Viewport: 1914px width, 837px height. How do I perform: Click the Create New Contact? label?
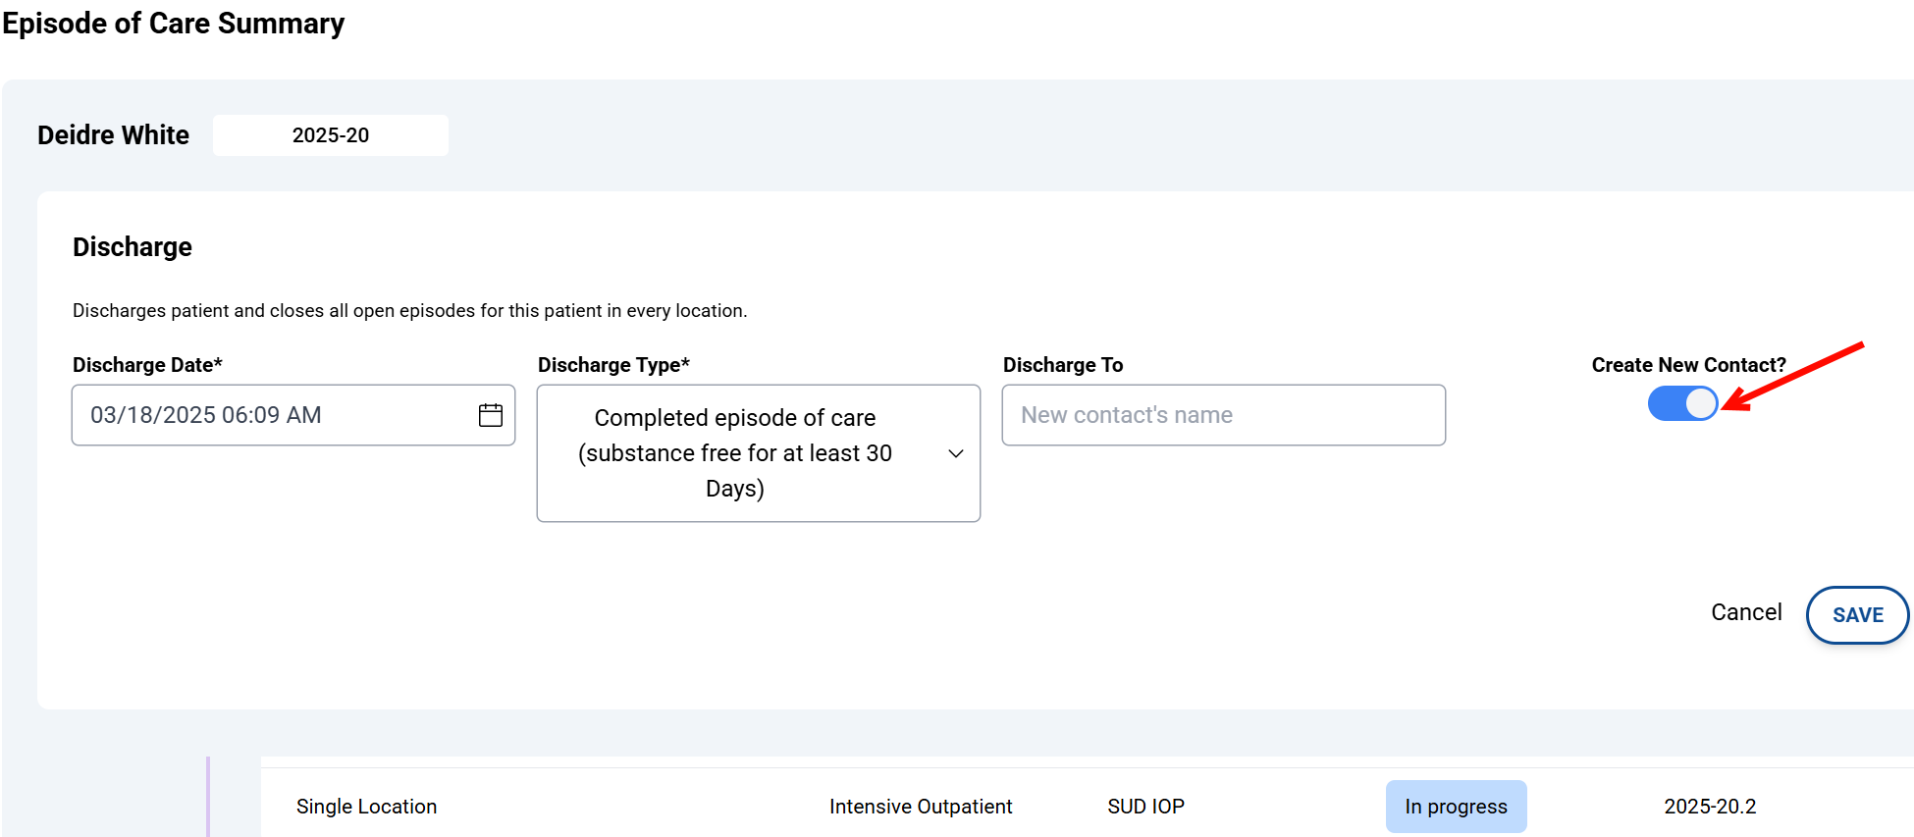click(x=1688, y=365)
